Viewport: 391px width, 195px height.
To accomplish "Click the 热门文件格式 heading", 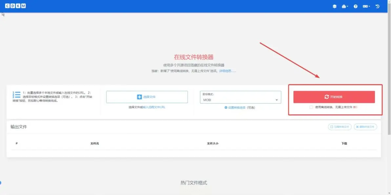I will pyautogui.click(x=194, y=183).
